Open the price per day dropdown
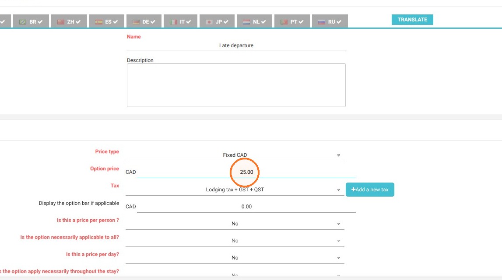Image resolution: width=502 pixels, height=280 pixels. [235, 258]
